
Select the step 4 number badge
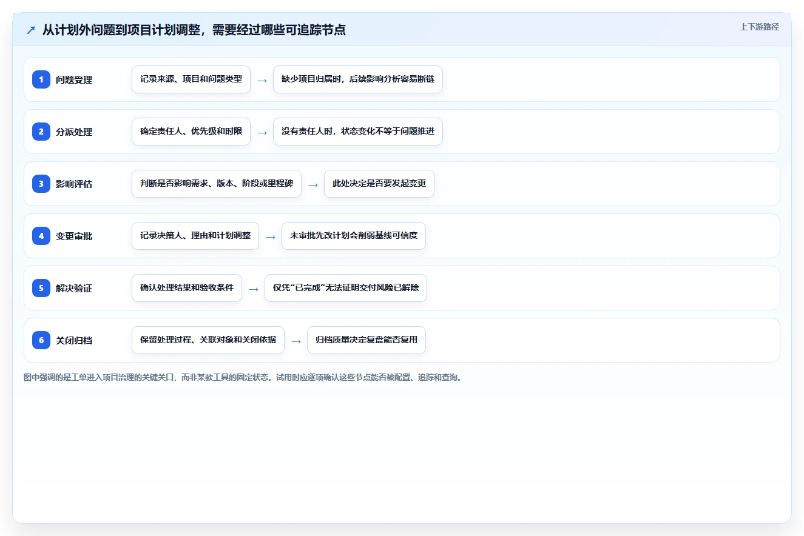41,236
